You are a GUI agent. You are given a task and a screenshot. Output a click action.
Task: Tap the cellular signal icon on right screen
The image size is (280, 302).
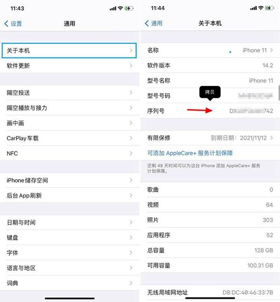[253, 8]
